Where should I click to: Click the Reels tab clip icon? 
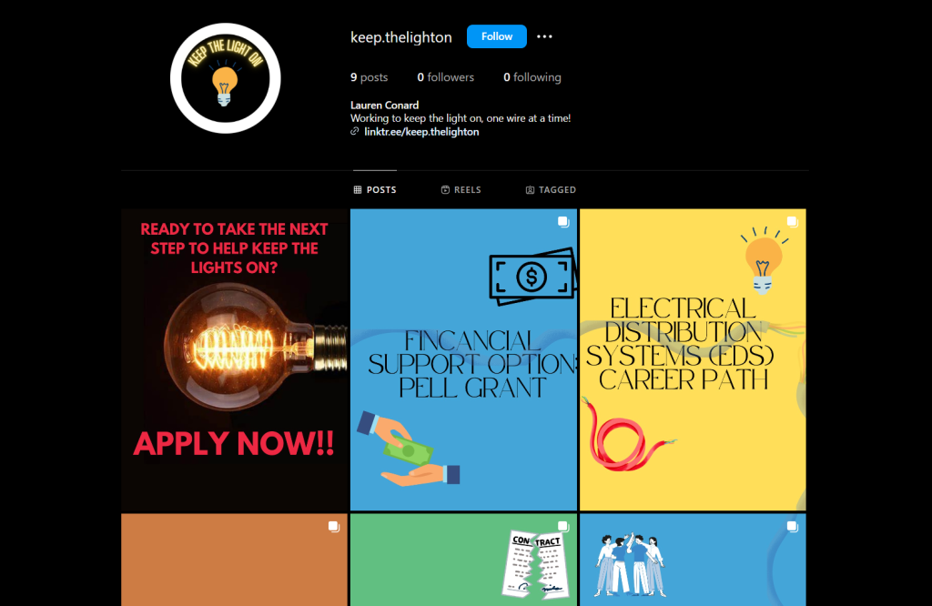pos(445,189)
